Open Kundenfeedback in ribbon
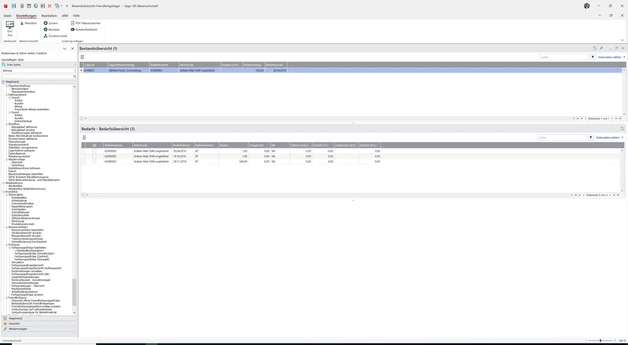628x345 pixels. (x=84, y=30)
